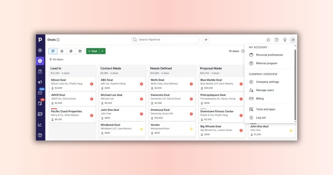Click red overdue icon on Pacific Coast Properties

(x=92, y=115)
